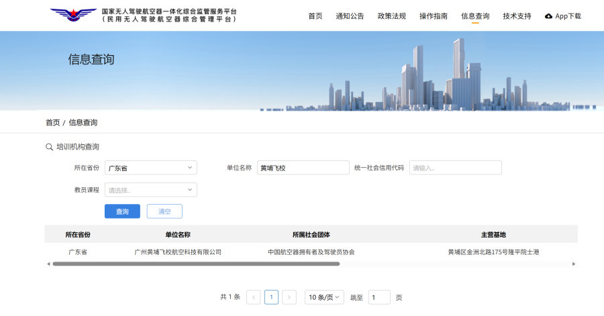Go to next page with the pagination arrow
The image size is (604, 316).
289,297
